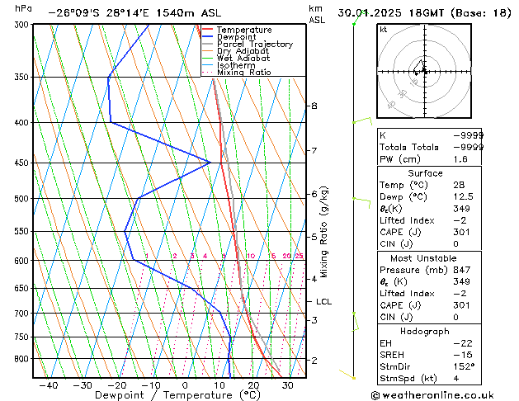Click the Totals Totals row label
Screen dimensions: 519x401
coord(408,147)
